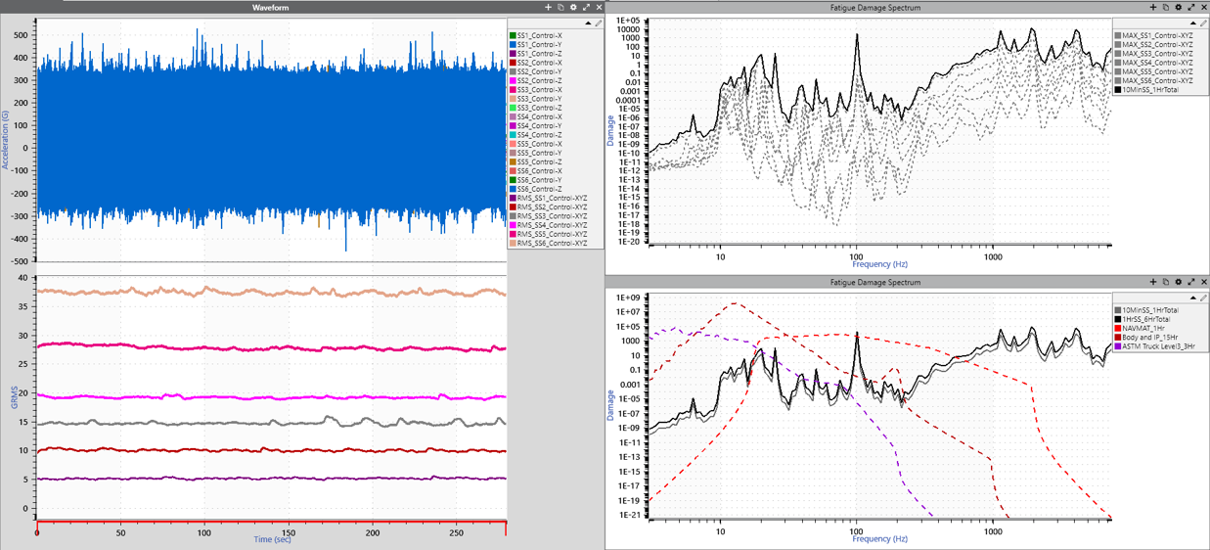Copy the bottom Fatigue Damage Spectrum graph
Viewport: 1210px width, 550px height.
point(1166,282)
